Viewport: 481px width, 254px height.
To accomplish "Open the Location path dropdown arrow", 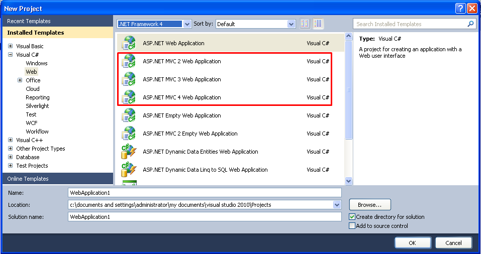I will (337, 205).
